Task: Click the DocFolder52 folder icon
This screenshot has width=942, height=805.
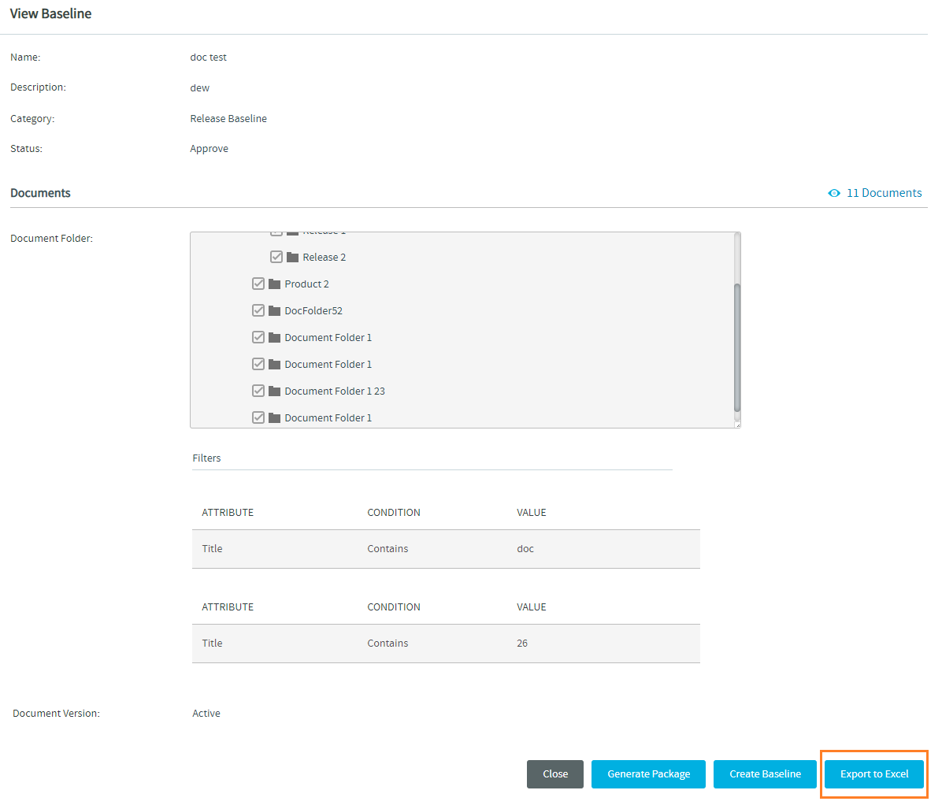Action: (275, 310)
